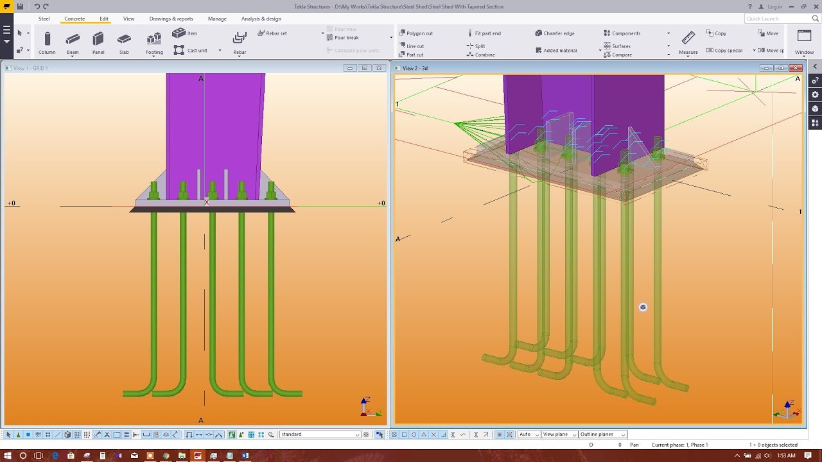The image size is (822, 462).
Task: Click the Added material tool
Action: [556, 50]
